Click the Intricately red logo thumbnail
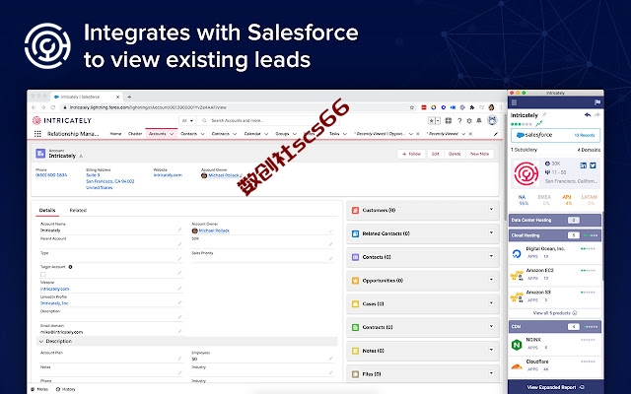 click(526, 173)
